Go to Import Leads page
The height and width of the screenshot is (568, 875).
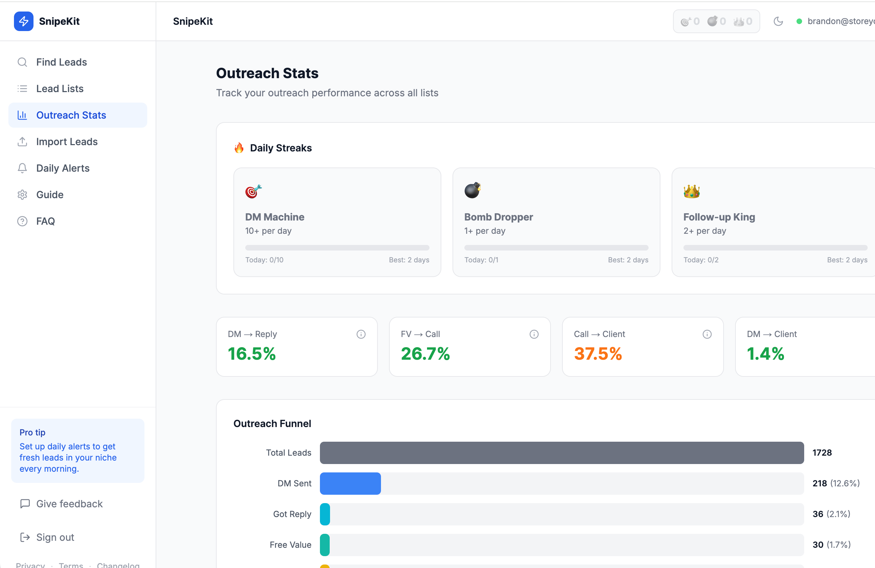click(x=67, y=142)
